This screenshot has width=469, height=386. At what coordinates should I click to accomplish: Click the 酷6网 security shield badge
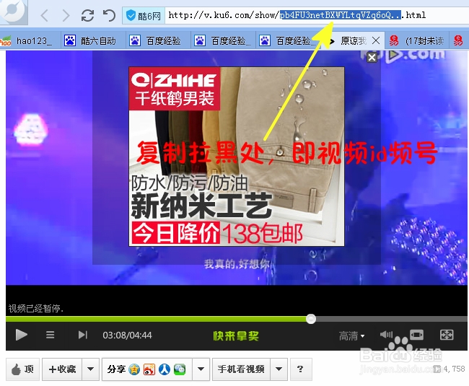pyautogui.click(x=144, y=15)
